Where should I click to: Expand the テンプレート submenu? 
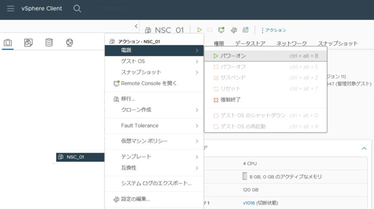click(154, 157)
